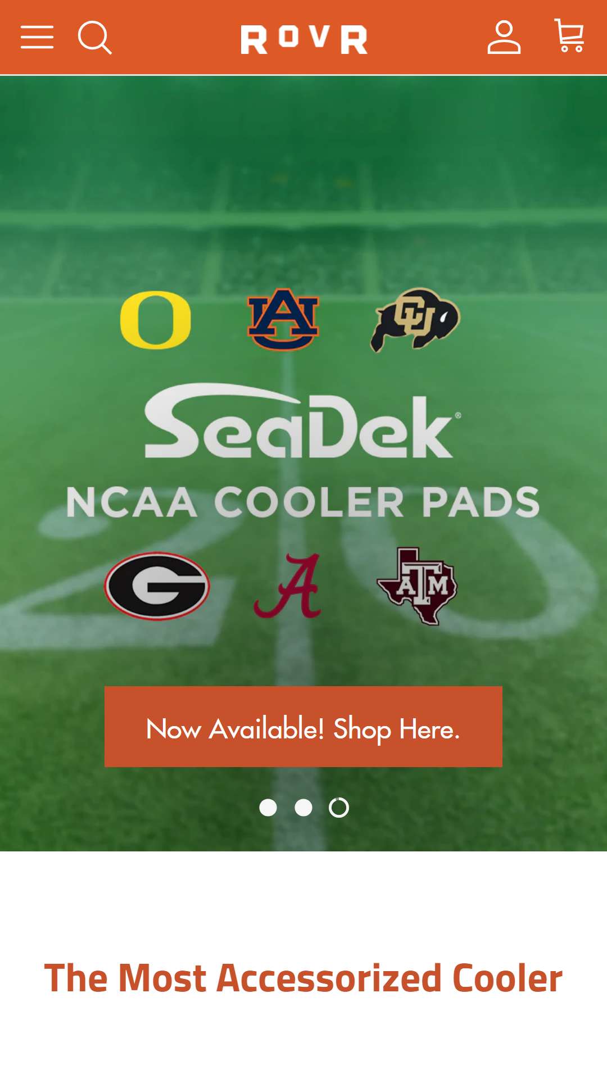
Task: Select the Alabama script A logo
Action: point(288,586)
